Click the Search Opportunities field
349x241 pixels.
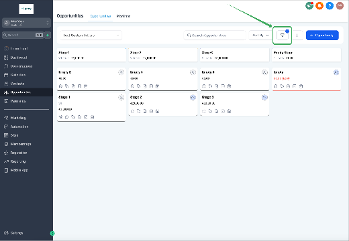click(215, 35)
